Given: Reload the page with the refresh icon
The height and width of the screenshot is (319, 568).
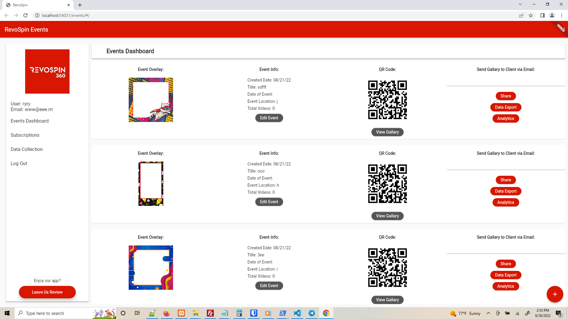Looking at the screenshot, I should (25, 15).
